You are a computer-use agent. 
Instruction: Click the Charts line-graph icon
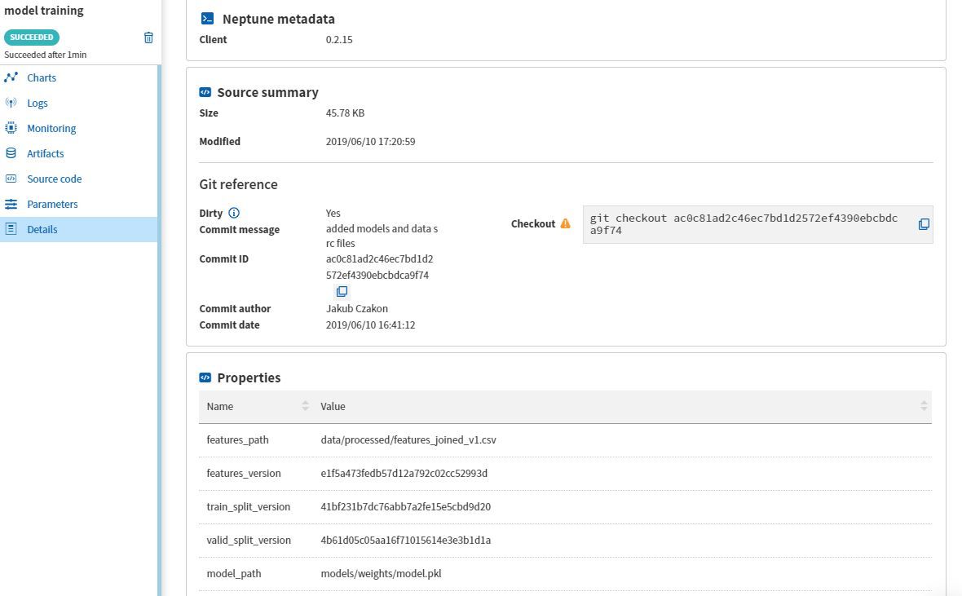click(11, 77)
